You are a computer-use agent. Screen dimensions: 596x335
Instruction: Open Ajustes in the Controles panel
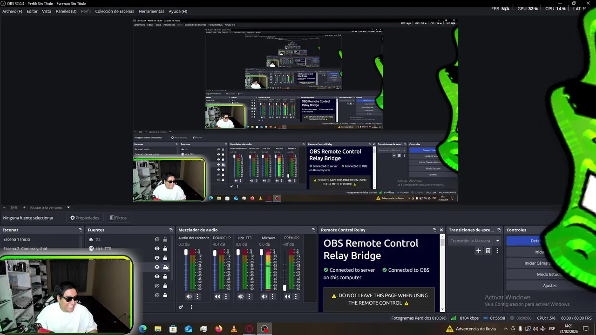point(549,286)
